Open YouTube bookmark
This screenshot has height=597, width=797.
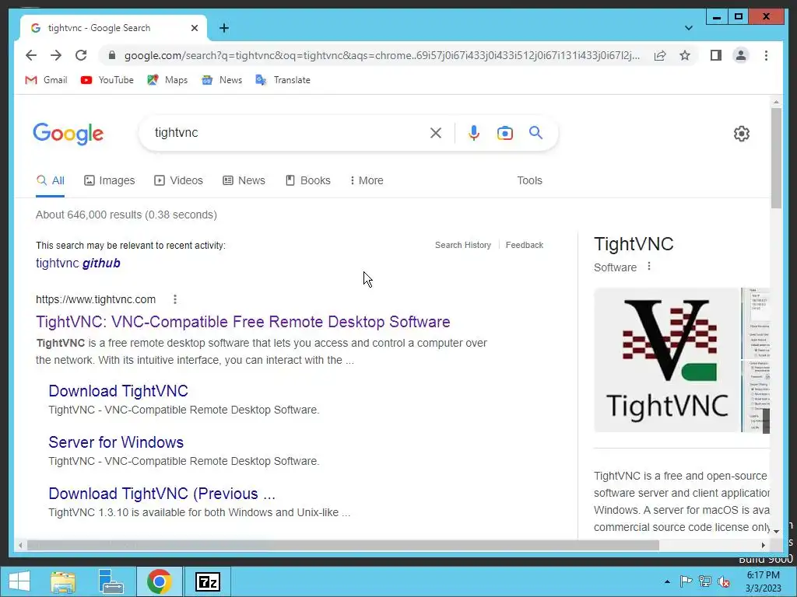[x=107, y=80]
